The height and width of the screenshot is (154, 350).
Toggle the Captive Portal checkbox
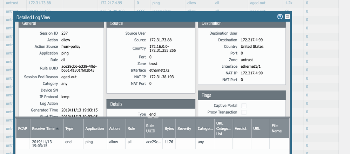244,106
